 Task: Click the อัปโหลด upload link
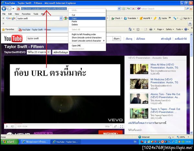point(141,39)
